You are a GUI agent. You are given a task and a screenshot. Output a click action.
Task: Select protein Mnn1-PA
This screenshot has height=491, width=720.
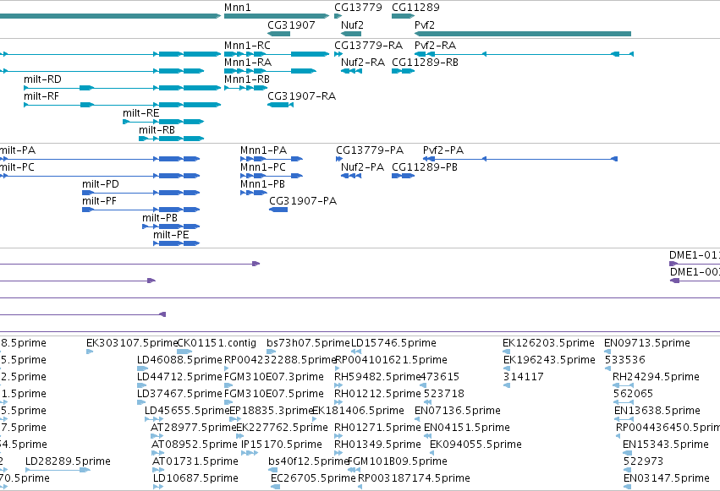pyautogui.click(x=272, y=159)
